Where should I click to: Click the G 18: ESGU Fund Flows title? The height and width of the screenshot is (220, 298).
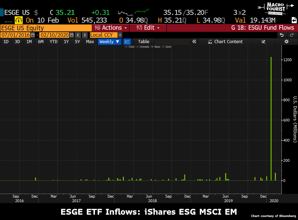click(x=262, y=28)
